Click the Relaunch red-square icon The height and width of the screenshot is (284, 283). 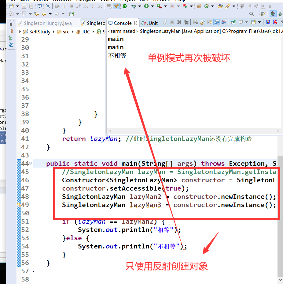point(185,6)
